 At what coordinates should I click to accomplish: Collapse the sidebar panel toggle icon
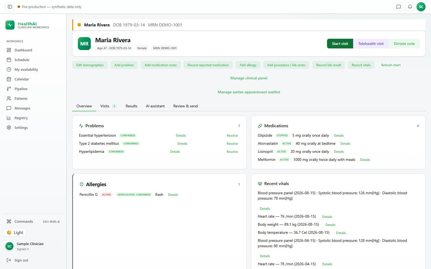click(x=10, y=7)
